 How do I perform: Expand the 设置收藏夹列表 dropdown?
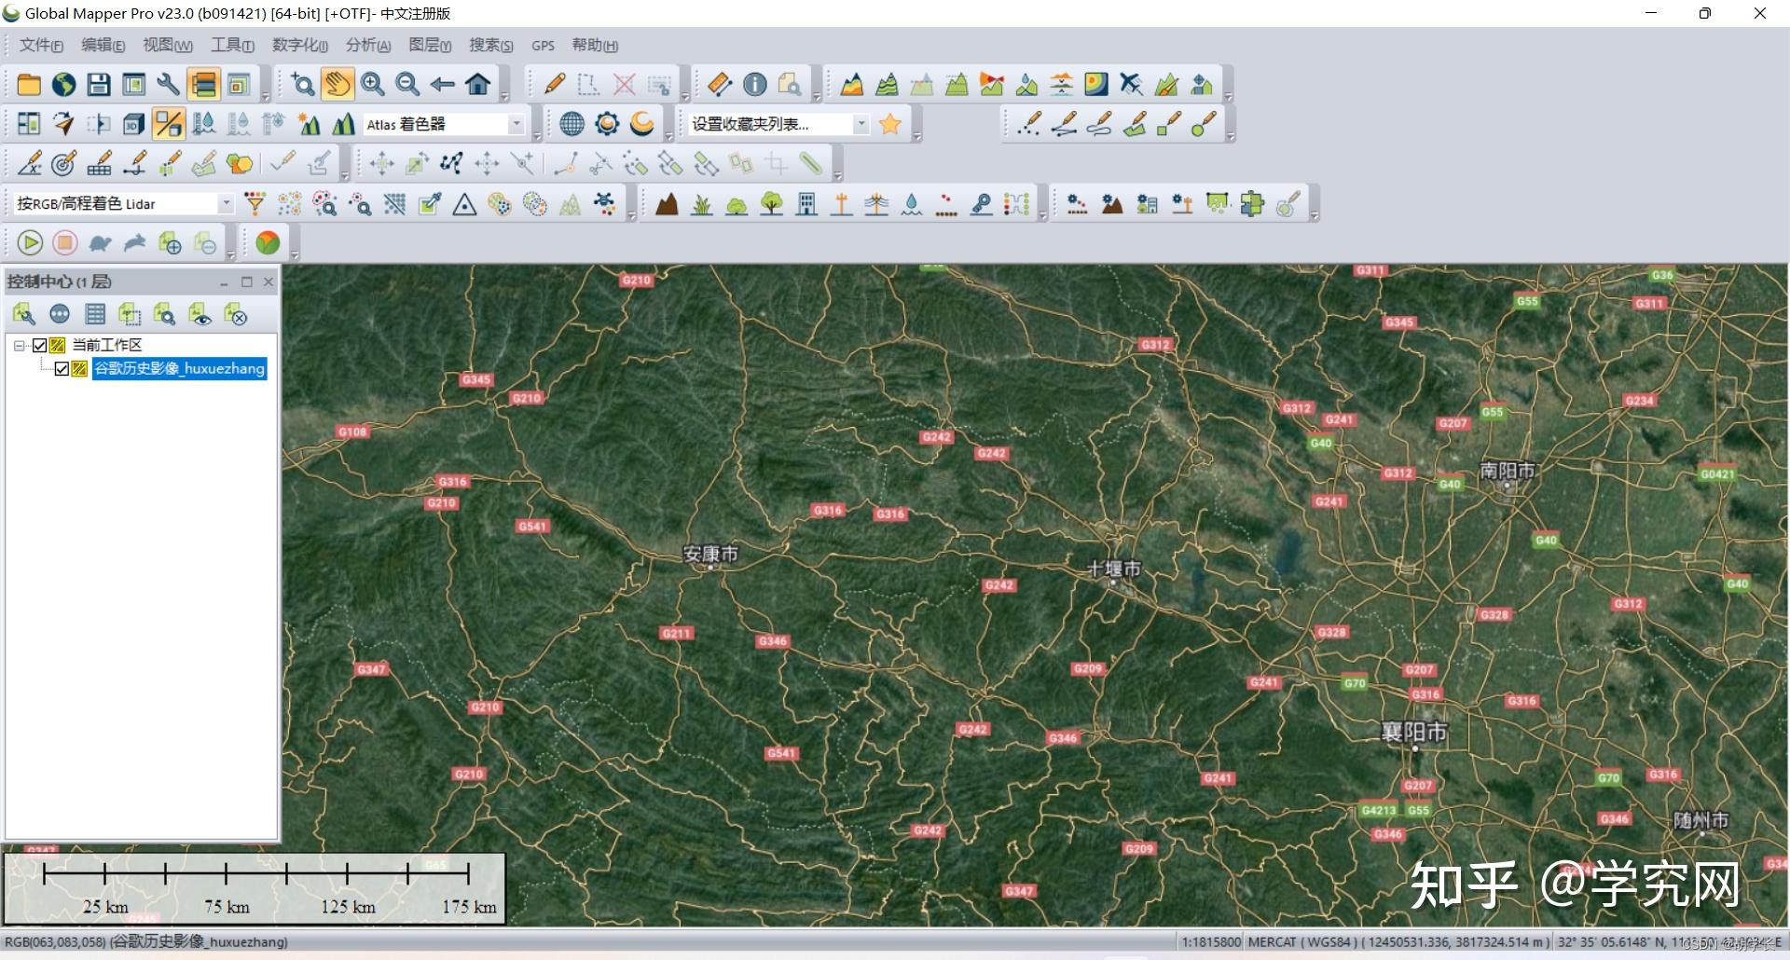point(861,124)
